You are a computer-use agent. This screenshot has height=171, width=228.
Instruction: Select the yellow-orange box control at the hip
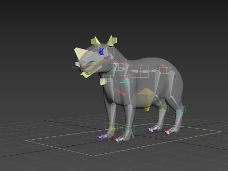165,70
